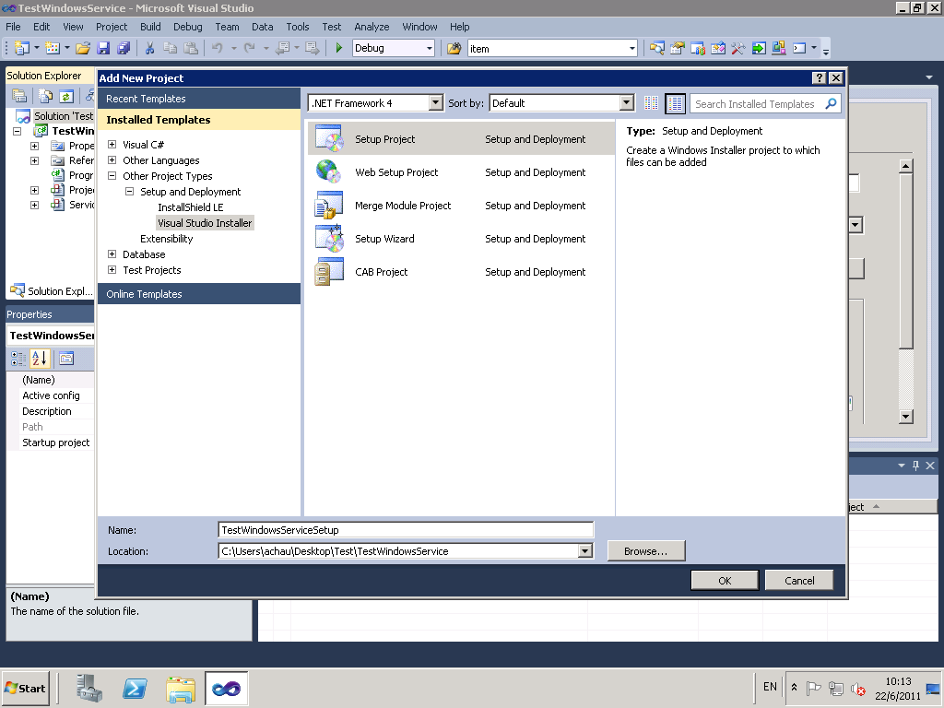Viewport: 944px width, 708px height.
Task: Select the Setup Project template
Action: tap(461, 138)
